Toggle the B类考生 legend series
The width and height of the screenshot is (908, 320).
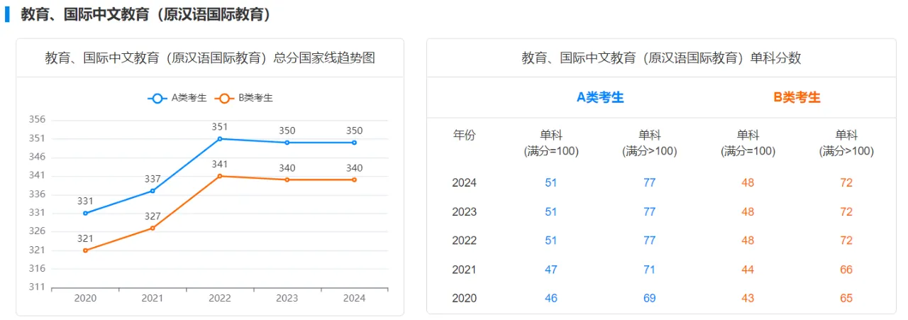click(x=245, y=98)
